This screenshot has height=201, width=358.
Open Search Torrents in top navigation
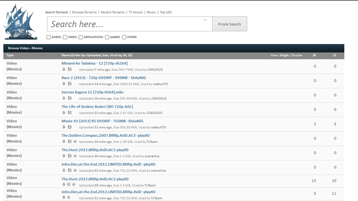[56, 12]
